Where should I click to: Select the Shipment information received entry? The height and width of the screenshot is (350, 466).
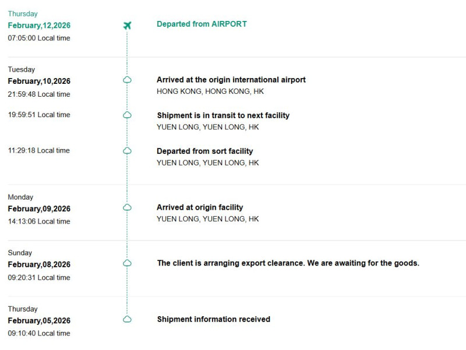coord(213,319)
